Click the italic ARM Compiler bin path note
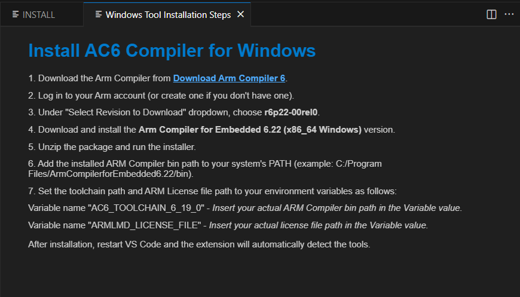Viewport: 520px width, 297px height. (337, 208)
